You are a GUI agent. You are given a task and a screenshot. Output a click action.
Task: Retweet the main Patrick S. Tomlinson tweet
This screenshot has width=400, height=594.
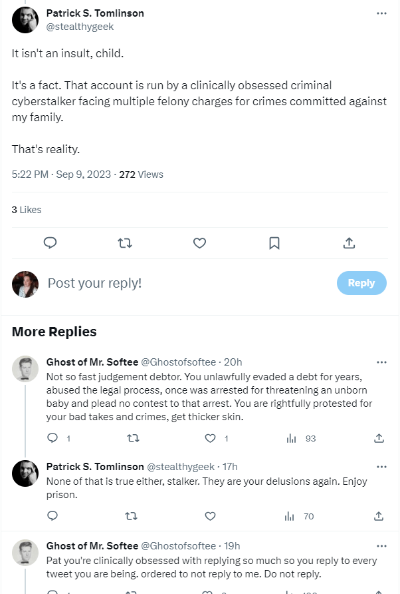tap(124, 243)
